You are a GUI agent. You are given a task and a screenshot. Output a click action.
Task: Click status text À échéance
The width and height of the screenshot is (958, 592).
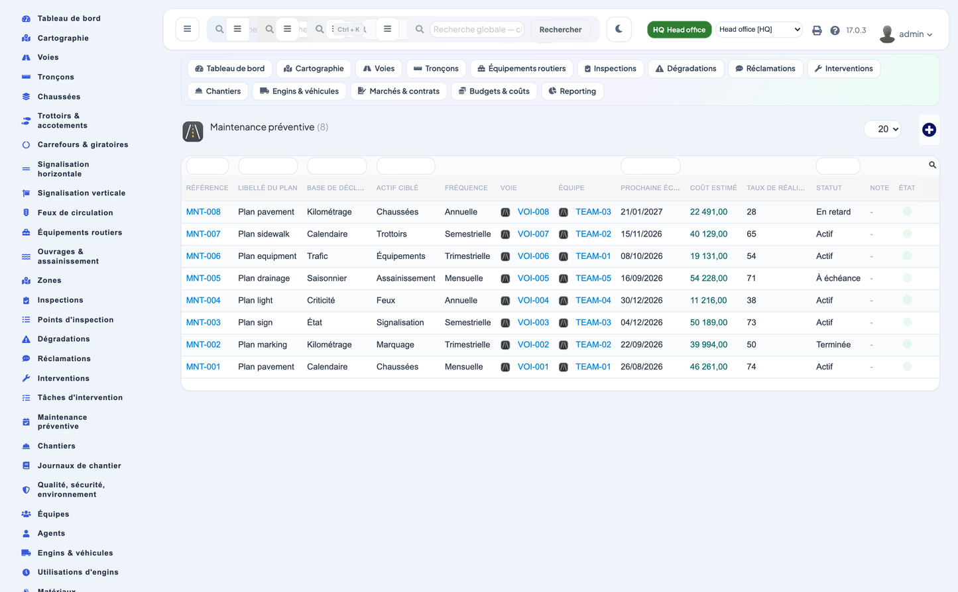tap(838, 278)
